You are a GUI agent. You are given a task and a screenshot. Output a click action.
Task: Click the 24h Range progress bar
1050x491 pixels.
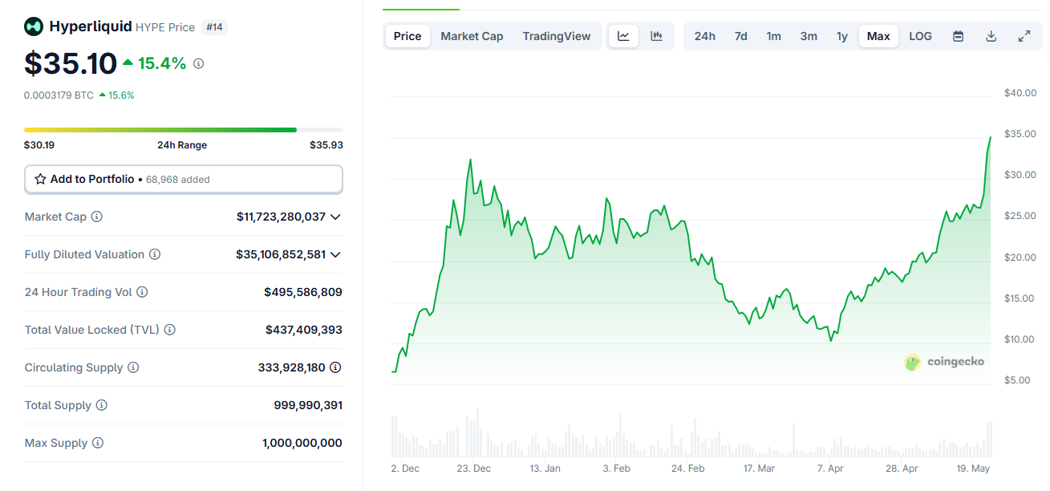click(x=183, y=129)
